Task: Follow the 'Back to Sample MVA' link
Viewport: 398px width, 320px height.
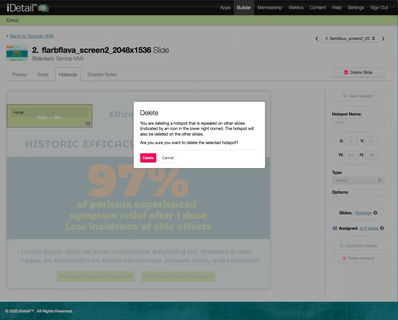Action: point(32,36)
